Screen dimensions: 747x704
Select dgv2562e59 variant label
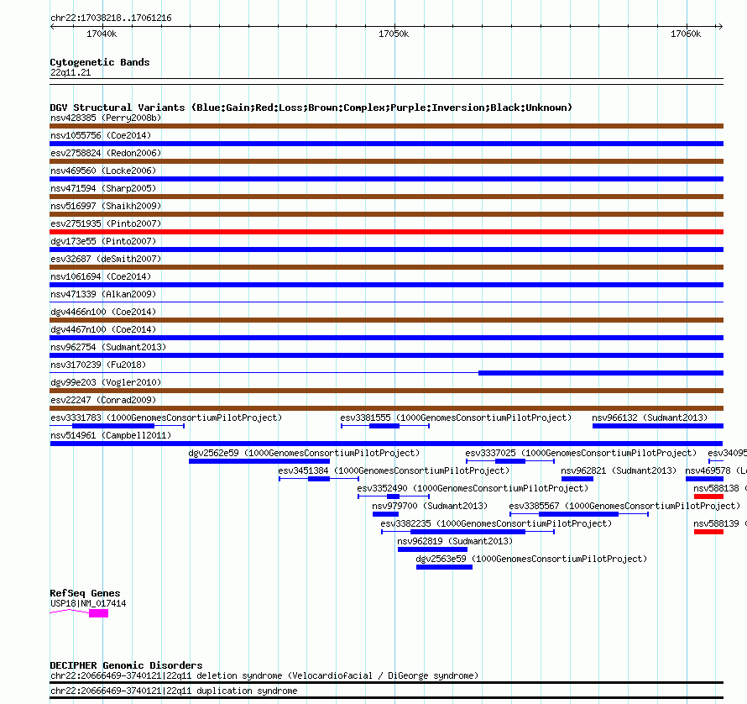[304, 453]
